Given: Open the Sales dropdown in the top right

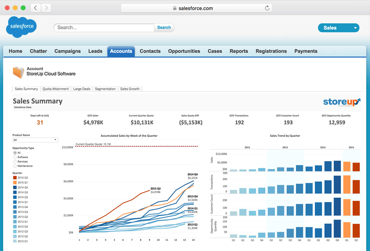Looking at the screenshot, I should 338,28.
